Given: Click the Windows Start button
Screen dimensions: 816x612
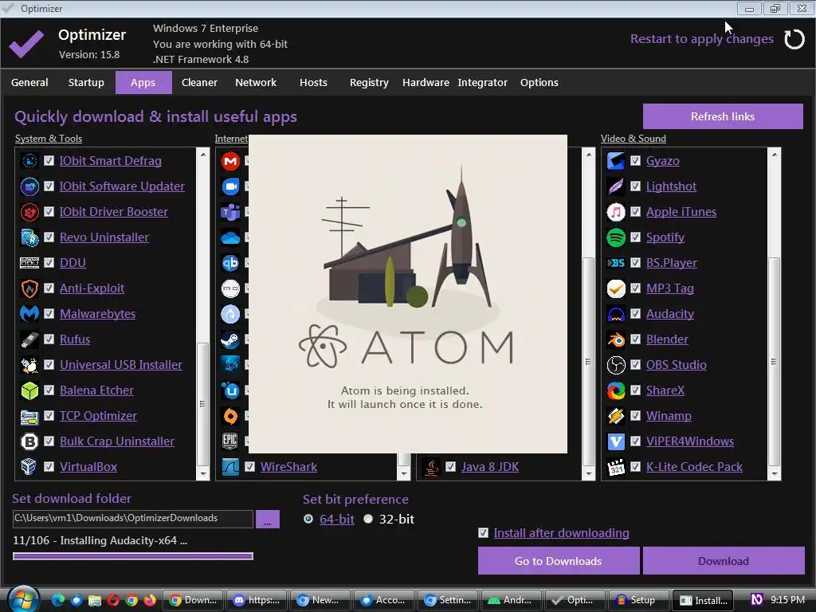Looking at the screenshot, I should (x=23, y=599).
